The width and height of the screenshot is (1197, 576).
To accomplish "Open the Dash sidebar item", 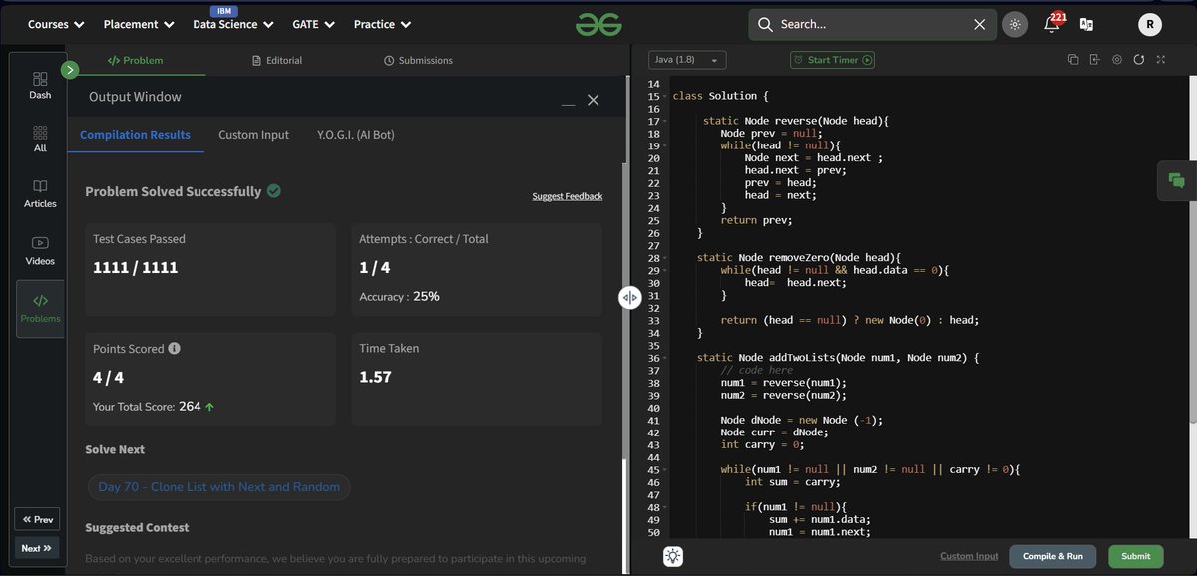I will [x=40, y=85].
